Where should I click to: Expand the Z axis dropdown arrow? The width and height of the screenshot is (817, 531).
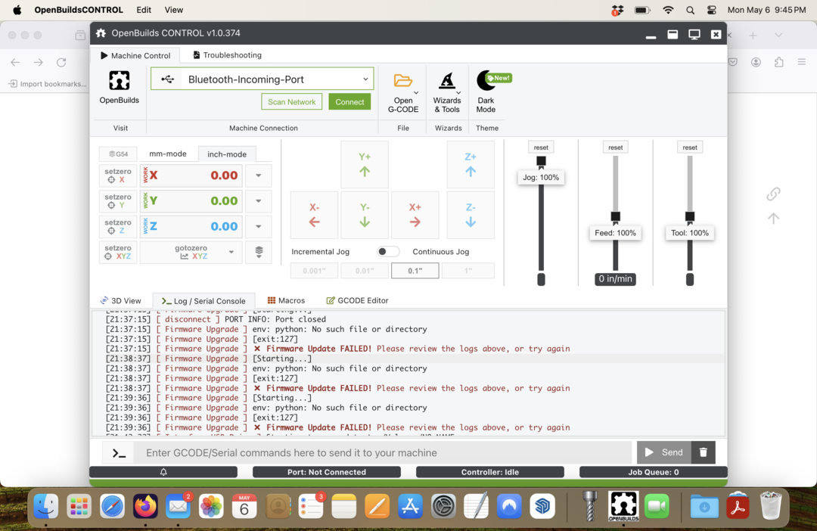pyautogui.click(x=259, y=227)
